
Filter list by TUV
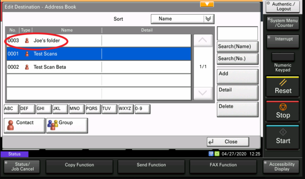coord(110,109)
